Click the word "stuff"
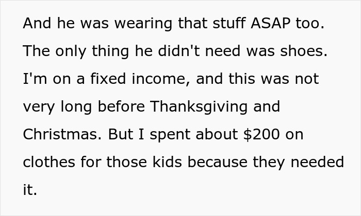The image size is (361, 216). pos(229,23)
